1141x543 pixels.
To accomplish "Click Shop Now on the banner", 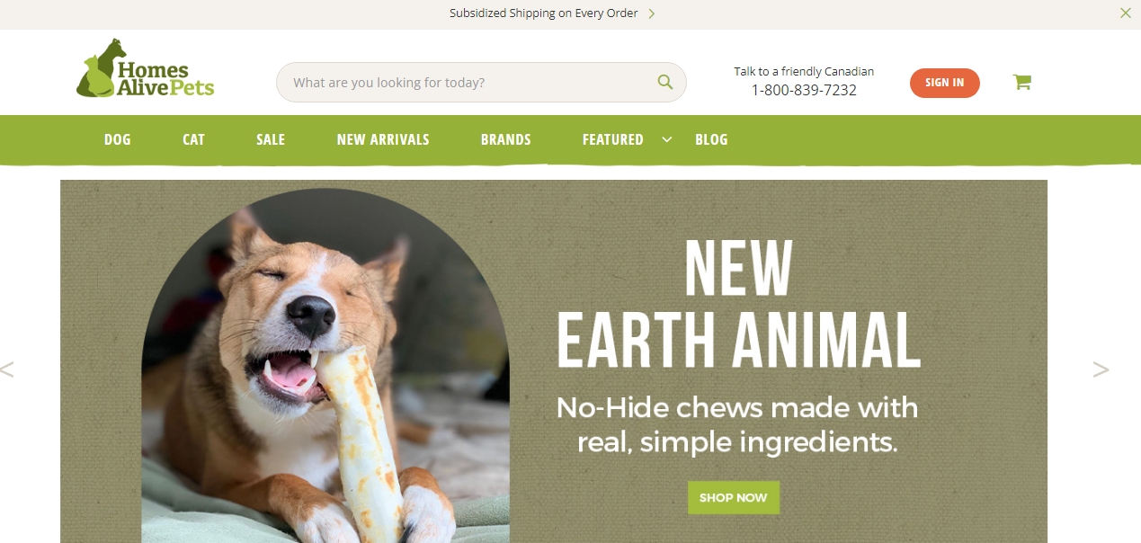I will coord(734,497).
